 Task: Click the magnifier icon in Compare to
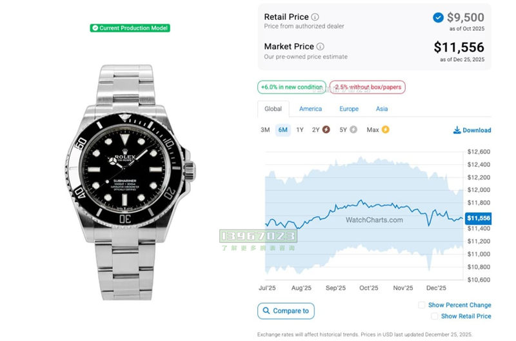(x=265, y=311)
